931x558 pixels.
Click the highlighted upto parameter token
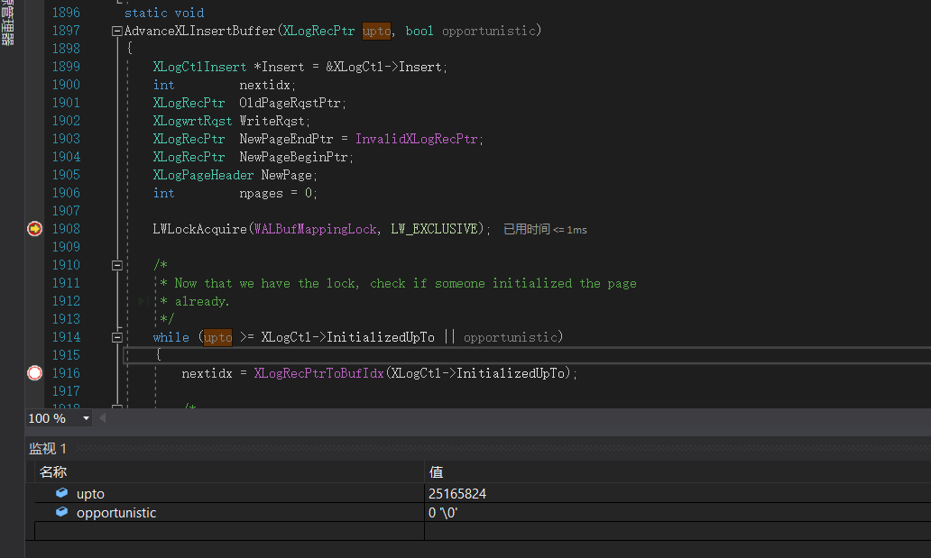point(376,30)
